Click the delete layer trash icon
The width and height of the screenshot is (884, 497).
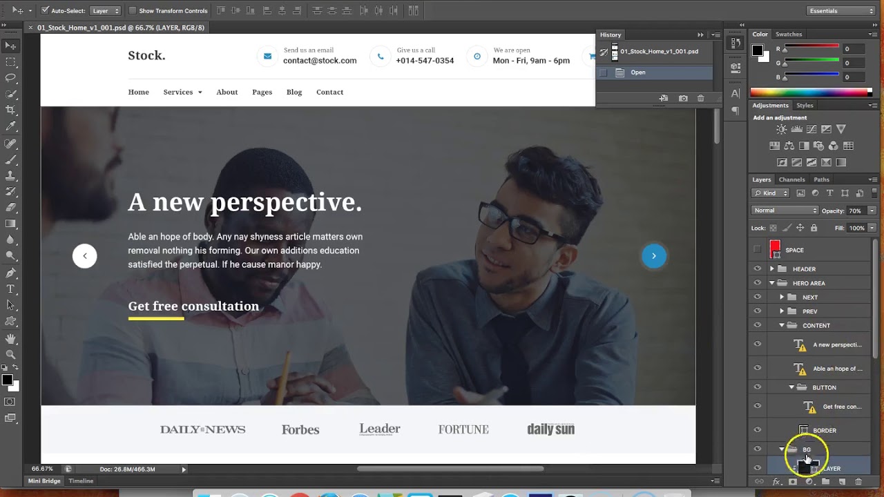click(858, 482)
